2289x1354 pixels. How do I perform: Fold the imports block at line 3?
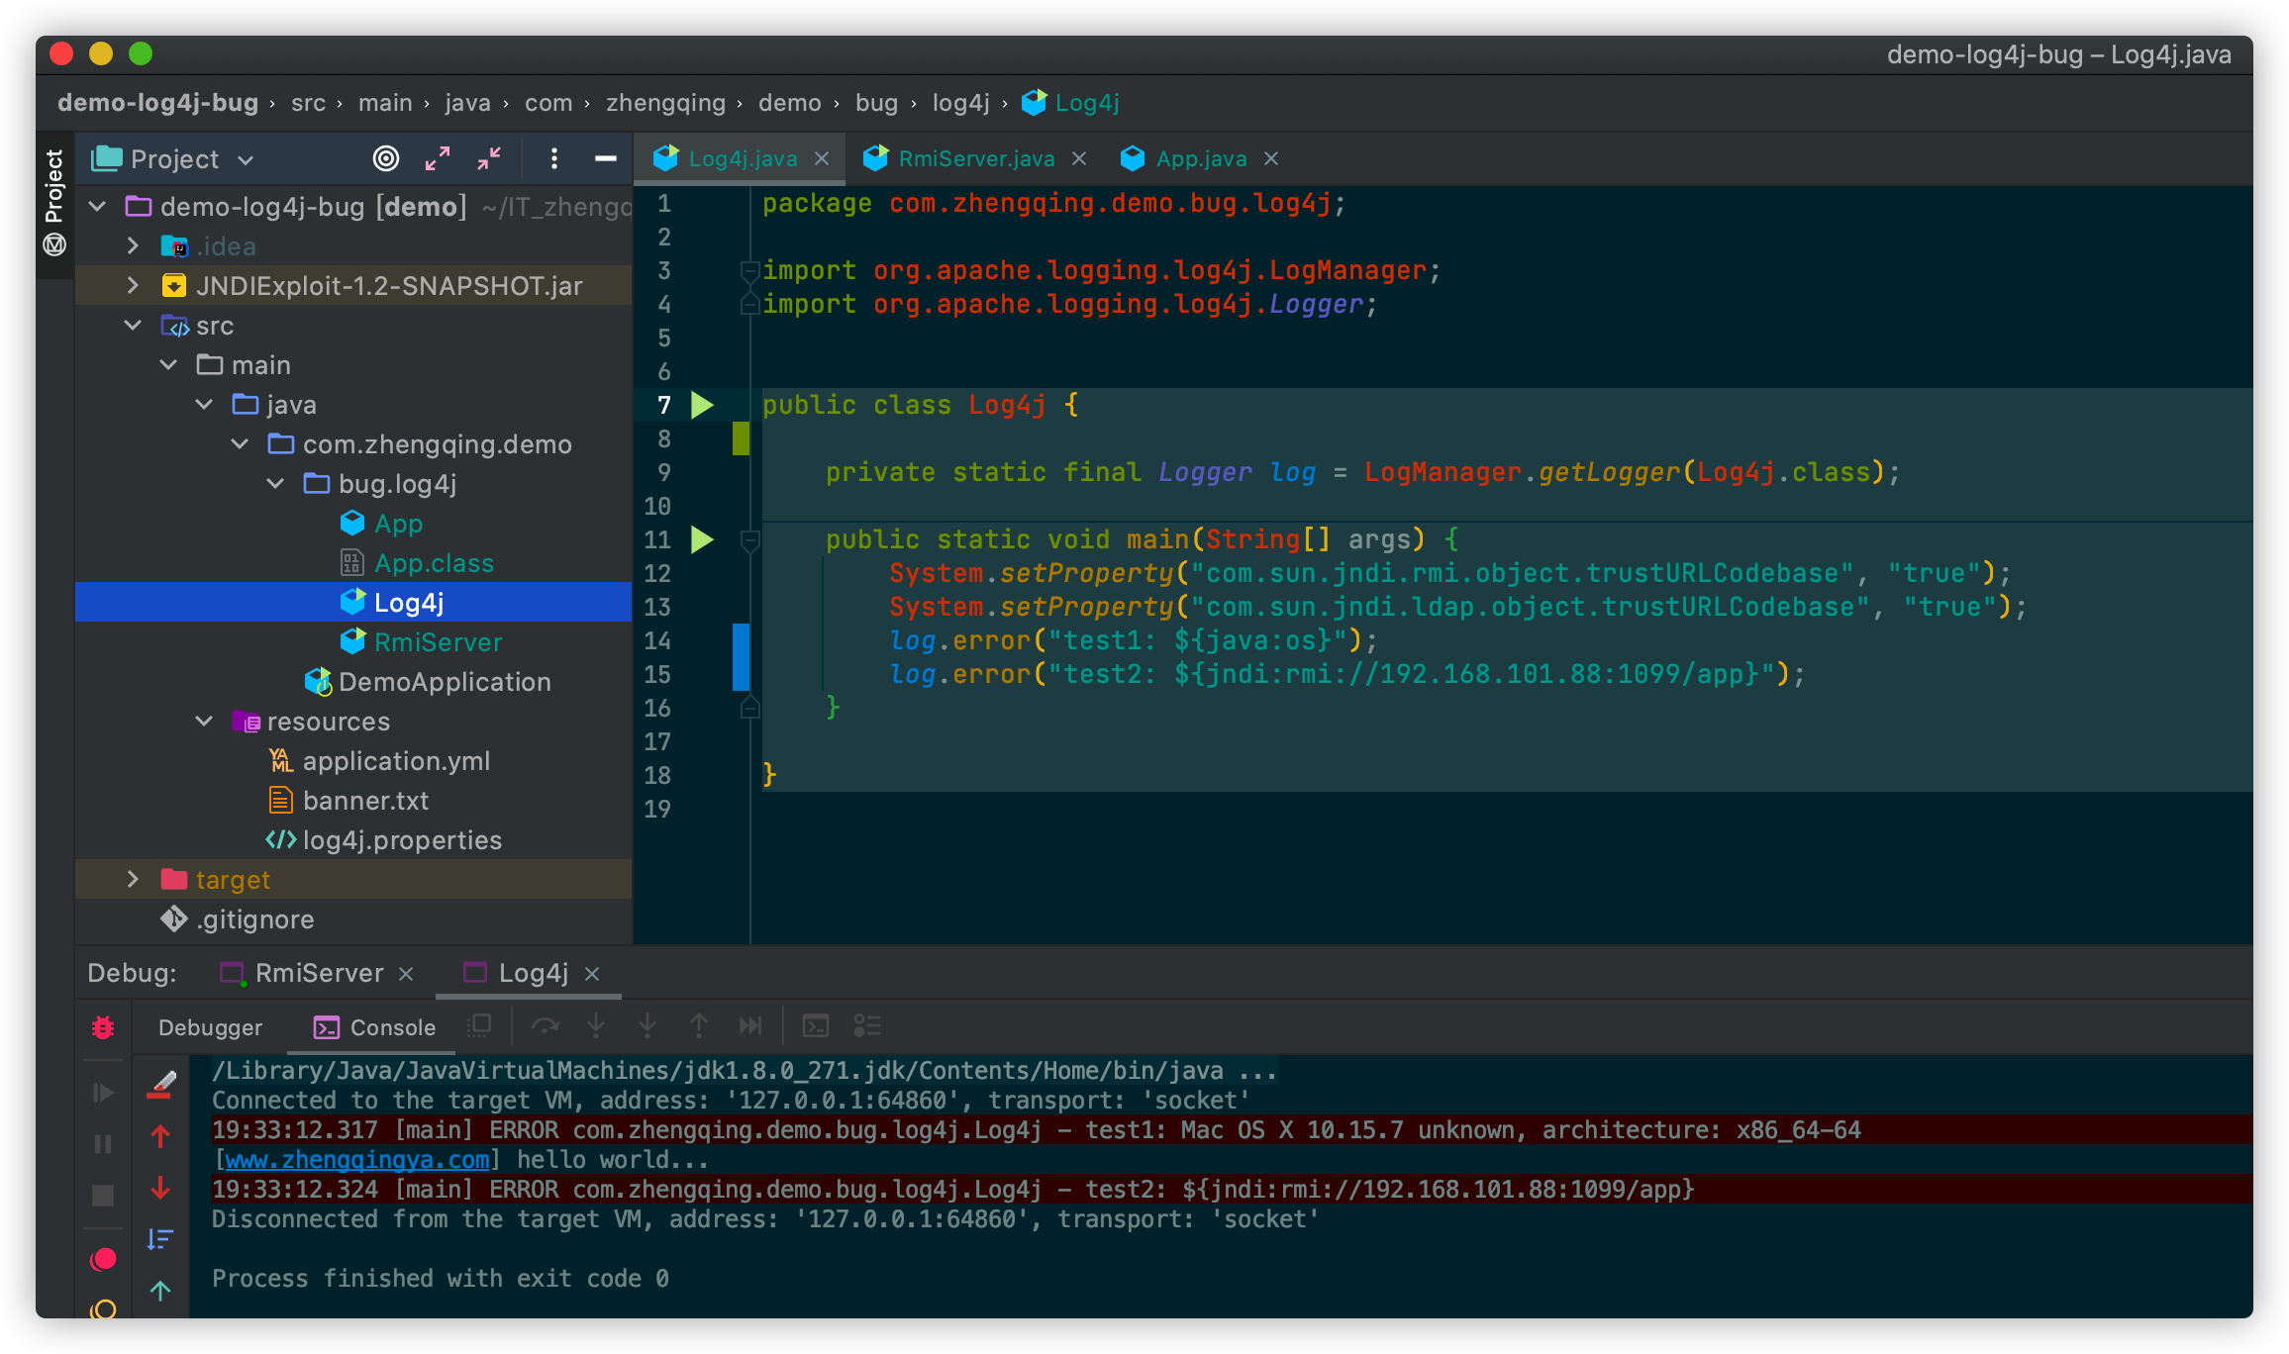coord(750,270)
